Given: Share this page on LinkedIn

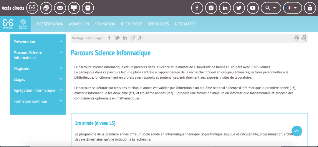Looking at the screenshot, I should [x=125, y=38].
